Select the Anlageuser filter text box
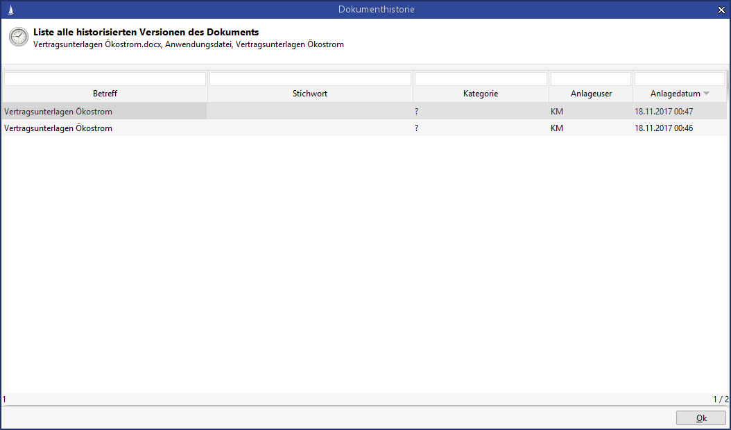731x430 pixels. click(x=591, y=79)
